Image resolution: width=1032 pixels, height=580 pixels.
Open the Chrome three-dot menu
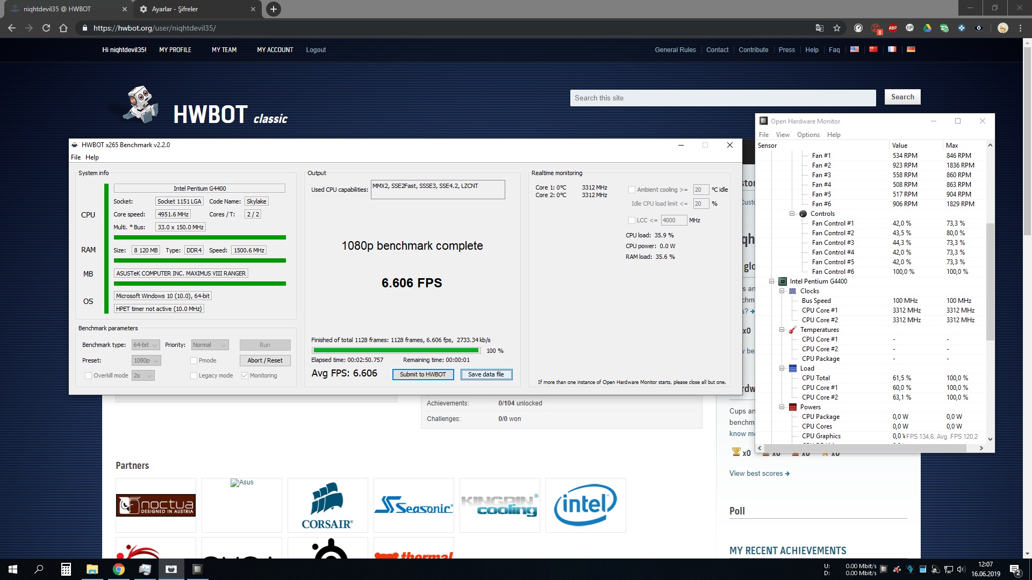(1020, 28)
